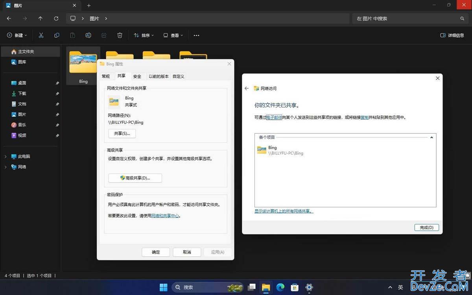Refresh the 图片 folder view
The height and width of the screenshot is (295, 472).
click(x=56, y=18)
